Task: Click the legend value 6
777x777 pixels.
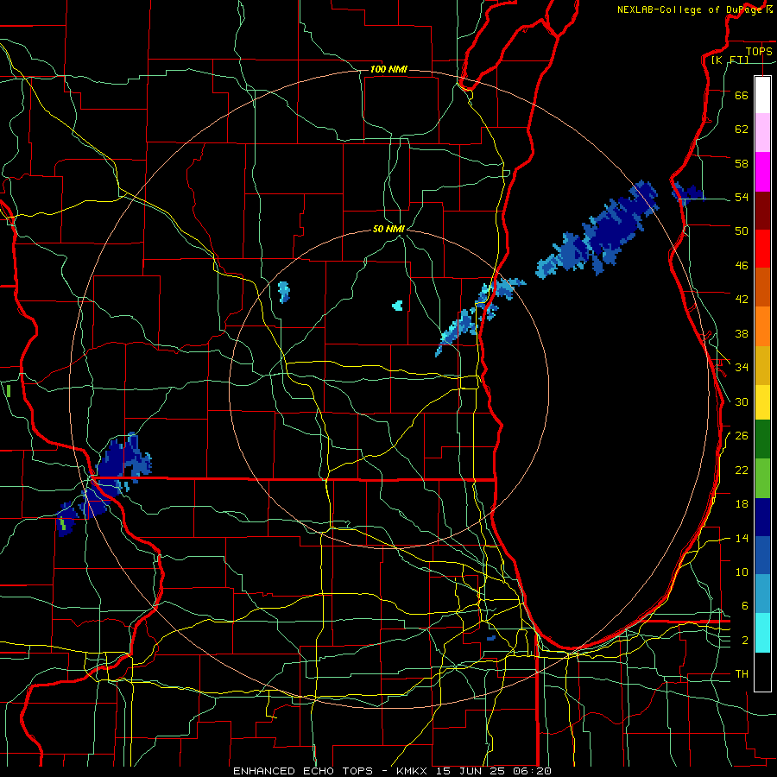Action: click(744, 606)
